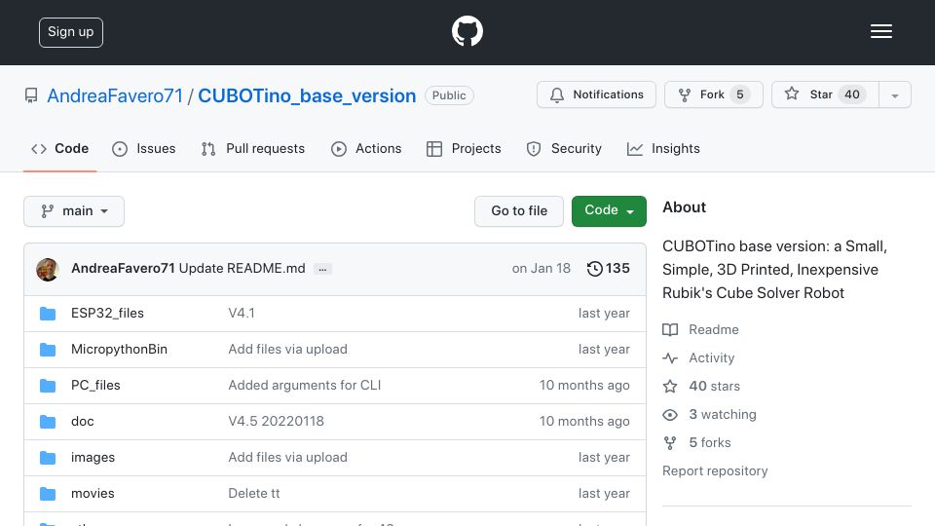The height and width of the screenshot is (526, 935).
Task: Click the Sign up button
Action: 71,32
